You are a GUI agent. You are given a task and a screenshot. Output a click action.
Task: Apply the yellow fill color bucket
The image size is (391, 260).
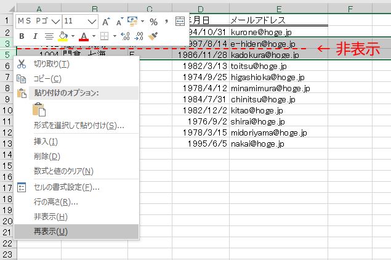pyautogui.click(x=63, y=36)
